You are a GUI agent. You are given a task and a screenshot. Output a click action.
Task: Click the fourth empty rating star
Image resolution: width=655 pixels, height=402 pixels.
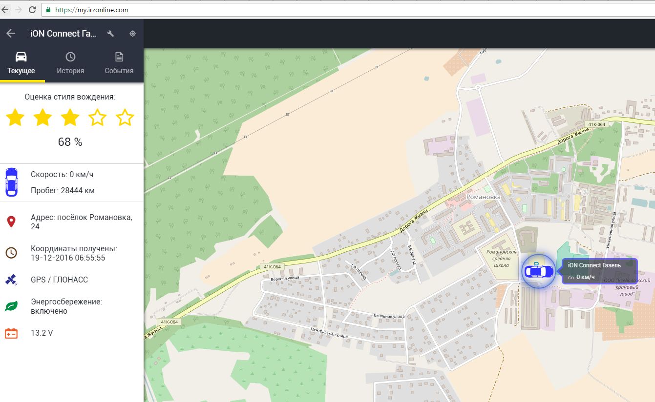(x=98, y=118)
